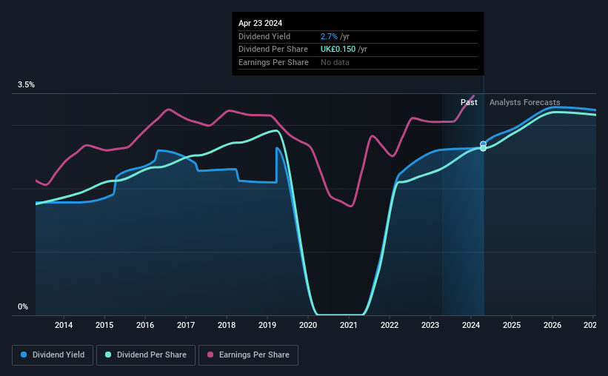Image resolution: width=608 pixels, height=376 pixels.
Task: Select the teal dividend per share data point marker
Action: pyautogui.click(x=483, y=149)
